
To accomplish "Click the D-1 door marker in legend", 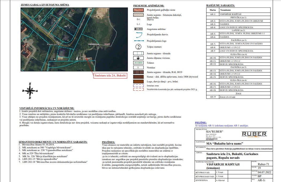I will point(138,19).
